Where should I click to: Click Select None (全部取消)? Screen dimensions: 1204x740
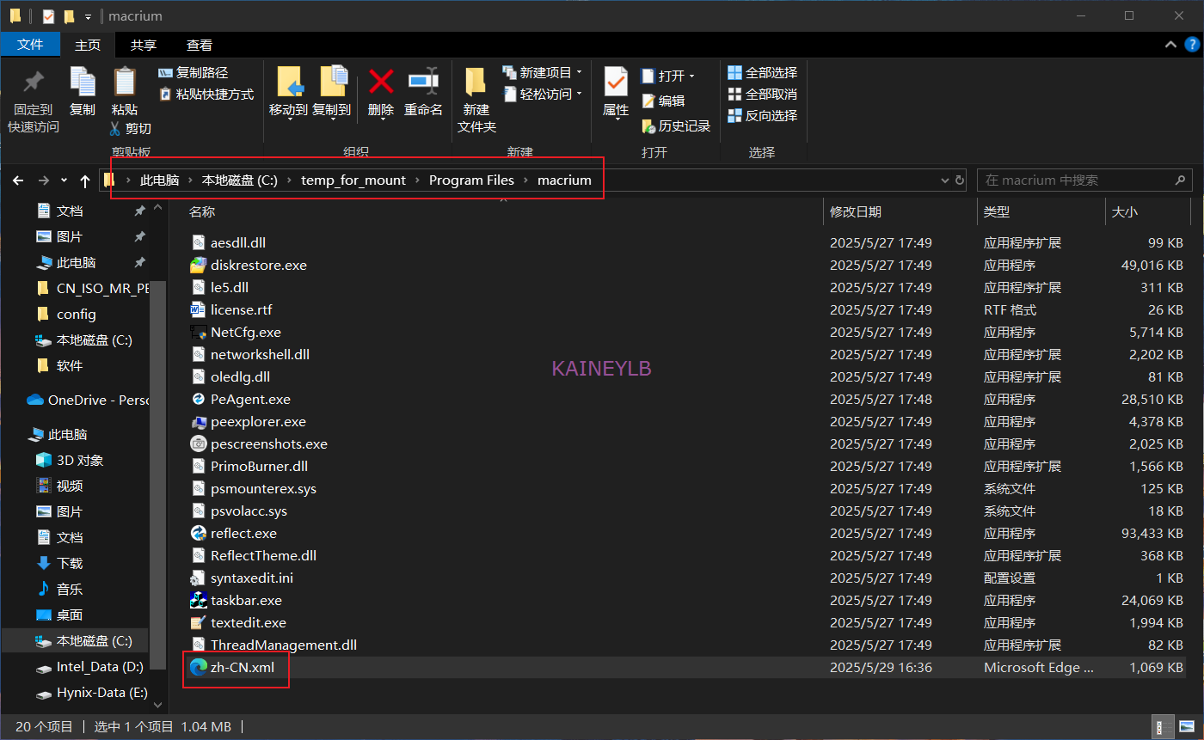tap(763, 95)
